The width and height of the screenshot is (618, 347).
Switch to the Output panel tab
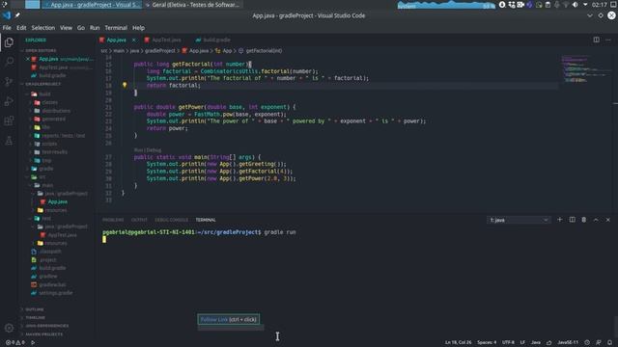pyautogui.click(x=139, y=220)
